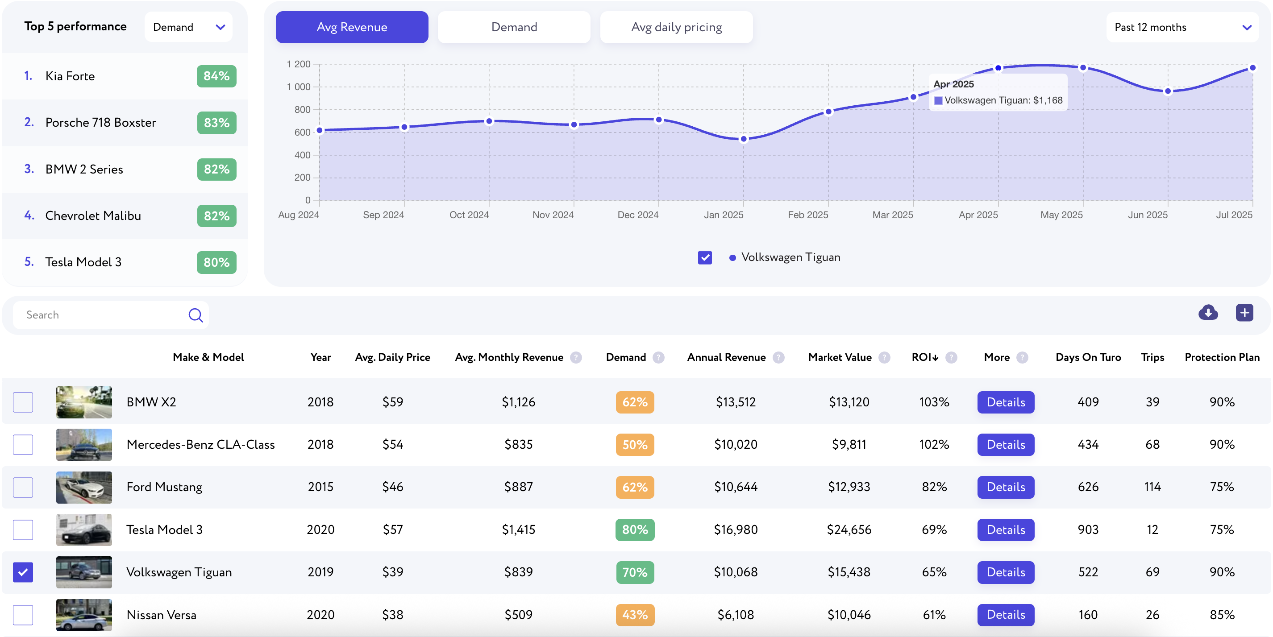Open Details for Nissan Versa

point(1006,615)
